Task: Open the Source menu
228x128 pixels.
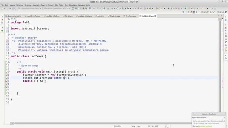Action: 12,5
